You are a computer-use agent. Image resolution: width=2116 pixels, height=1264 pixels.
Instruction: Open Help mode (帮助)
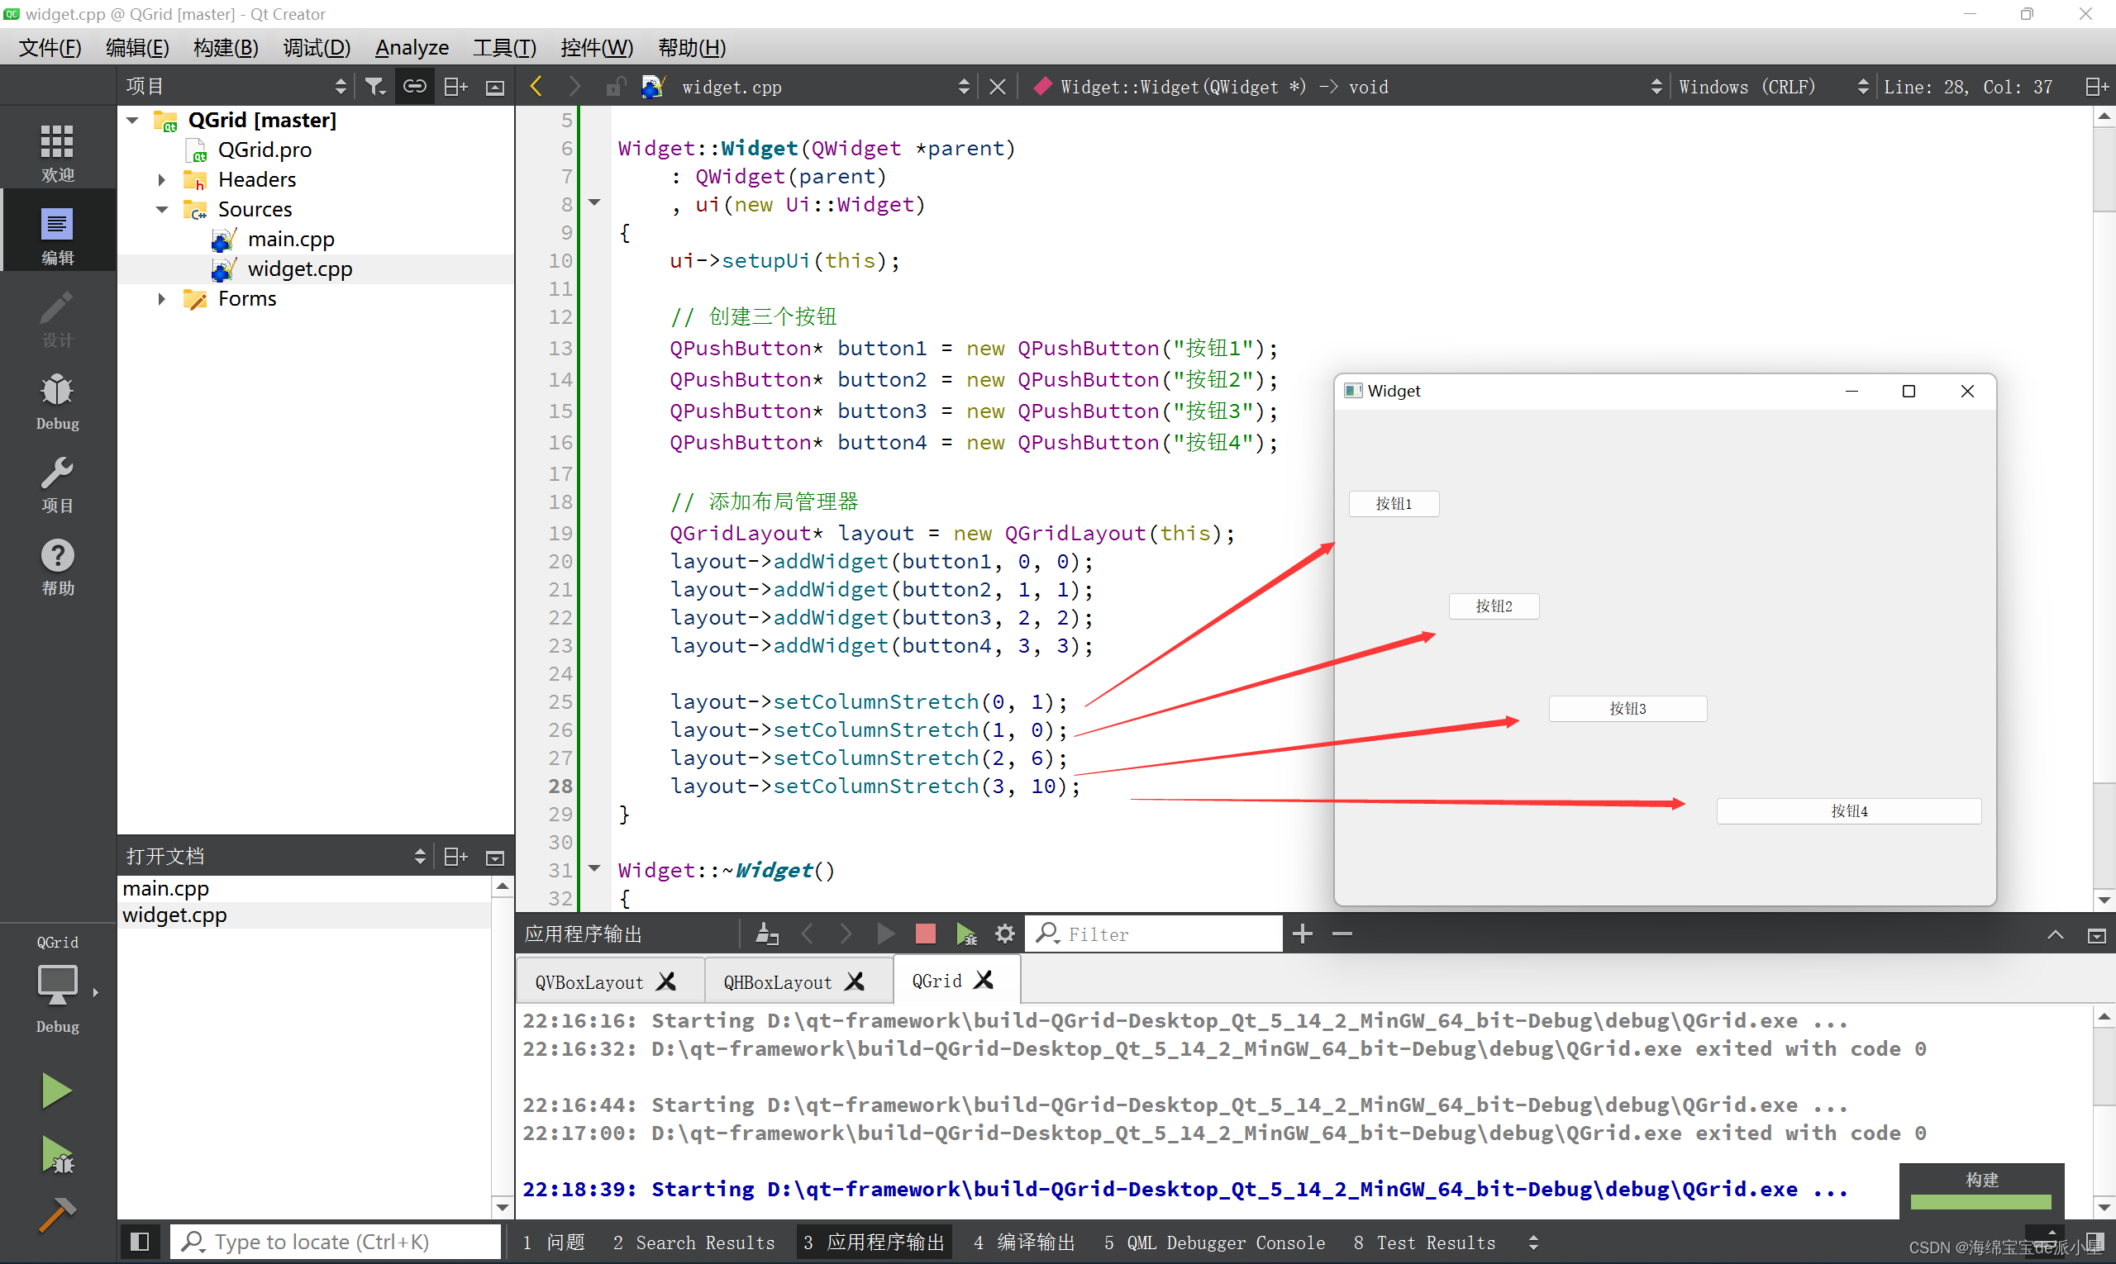pos(57,566)
